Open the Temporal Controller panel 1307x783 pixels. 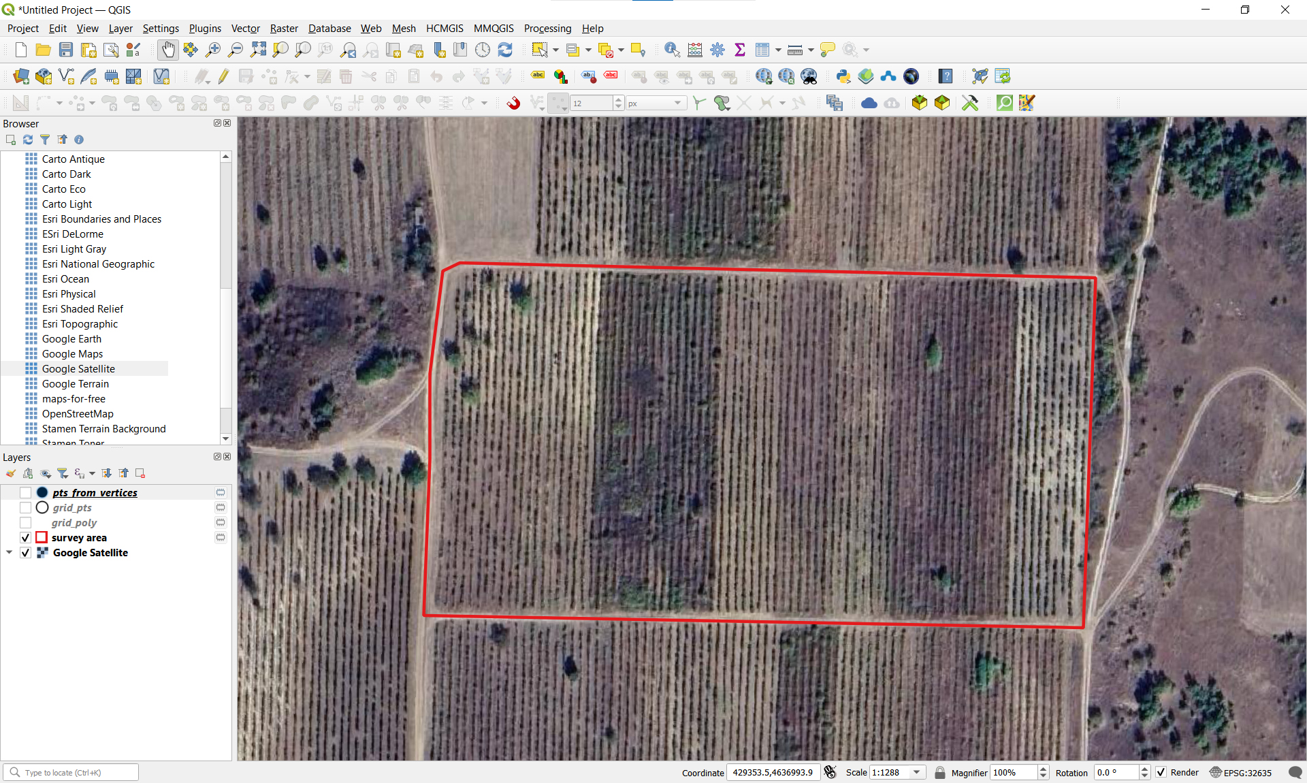click(483, 50)
